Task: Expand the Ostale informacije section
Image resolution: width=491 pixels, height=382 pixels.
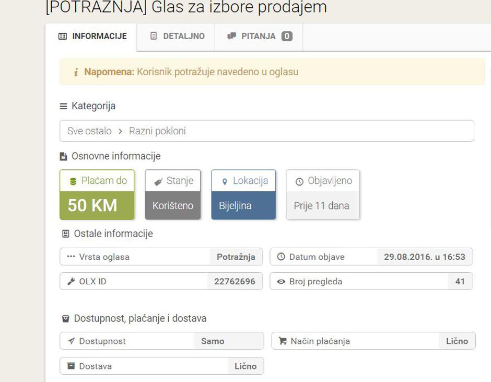Action: click(x=107, y=234)
